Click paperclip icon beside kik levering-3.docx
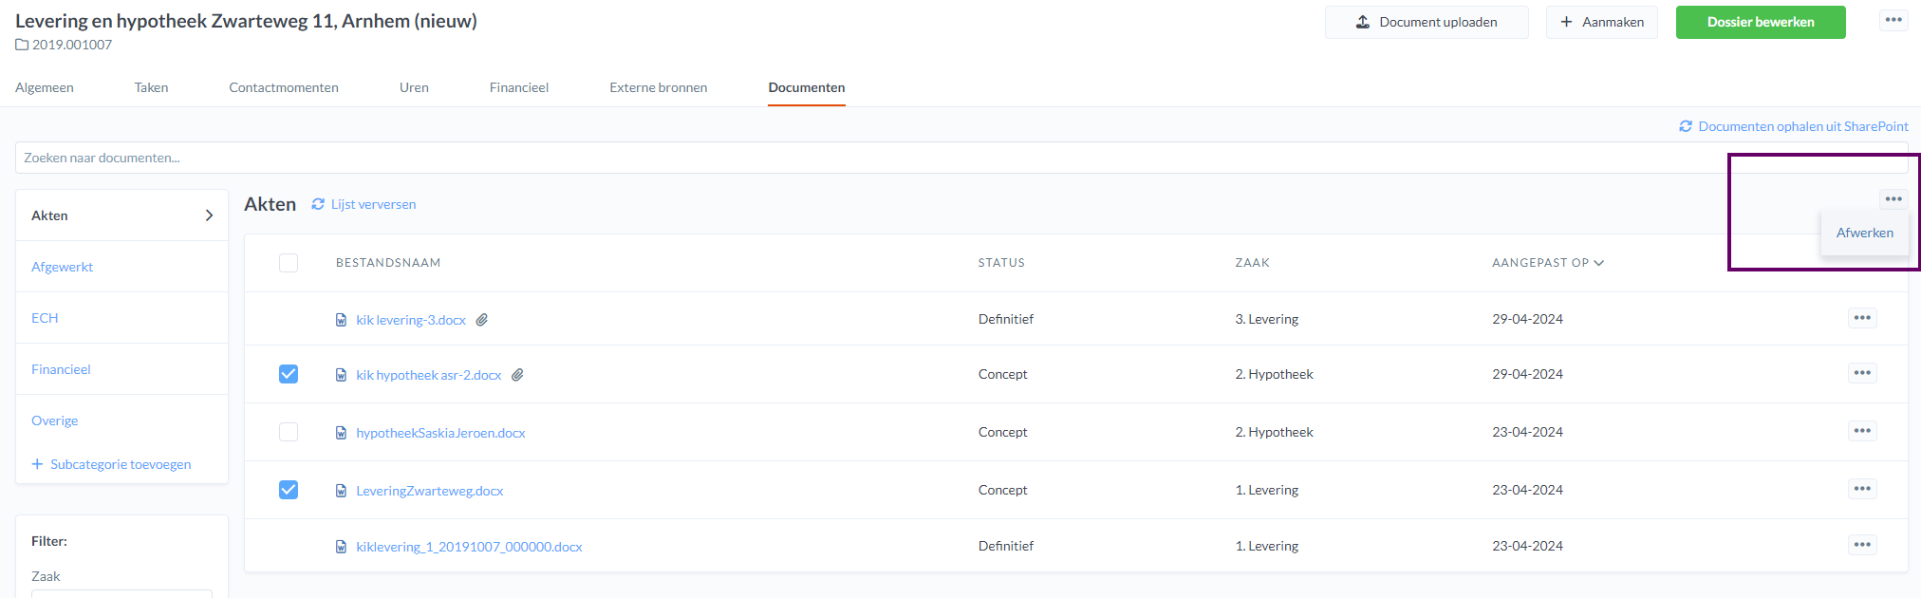Viewport: 1921px width, 598px height. [482, 320]
